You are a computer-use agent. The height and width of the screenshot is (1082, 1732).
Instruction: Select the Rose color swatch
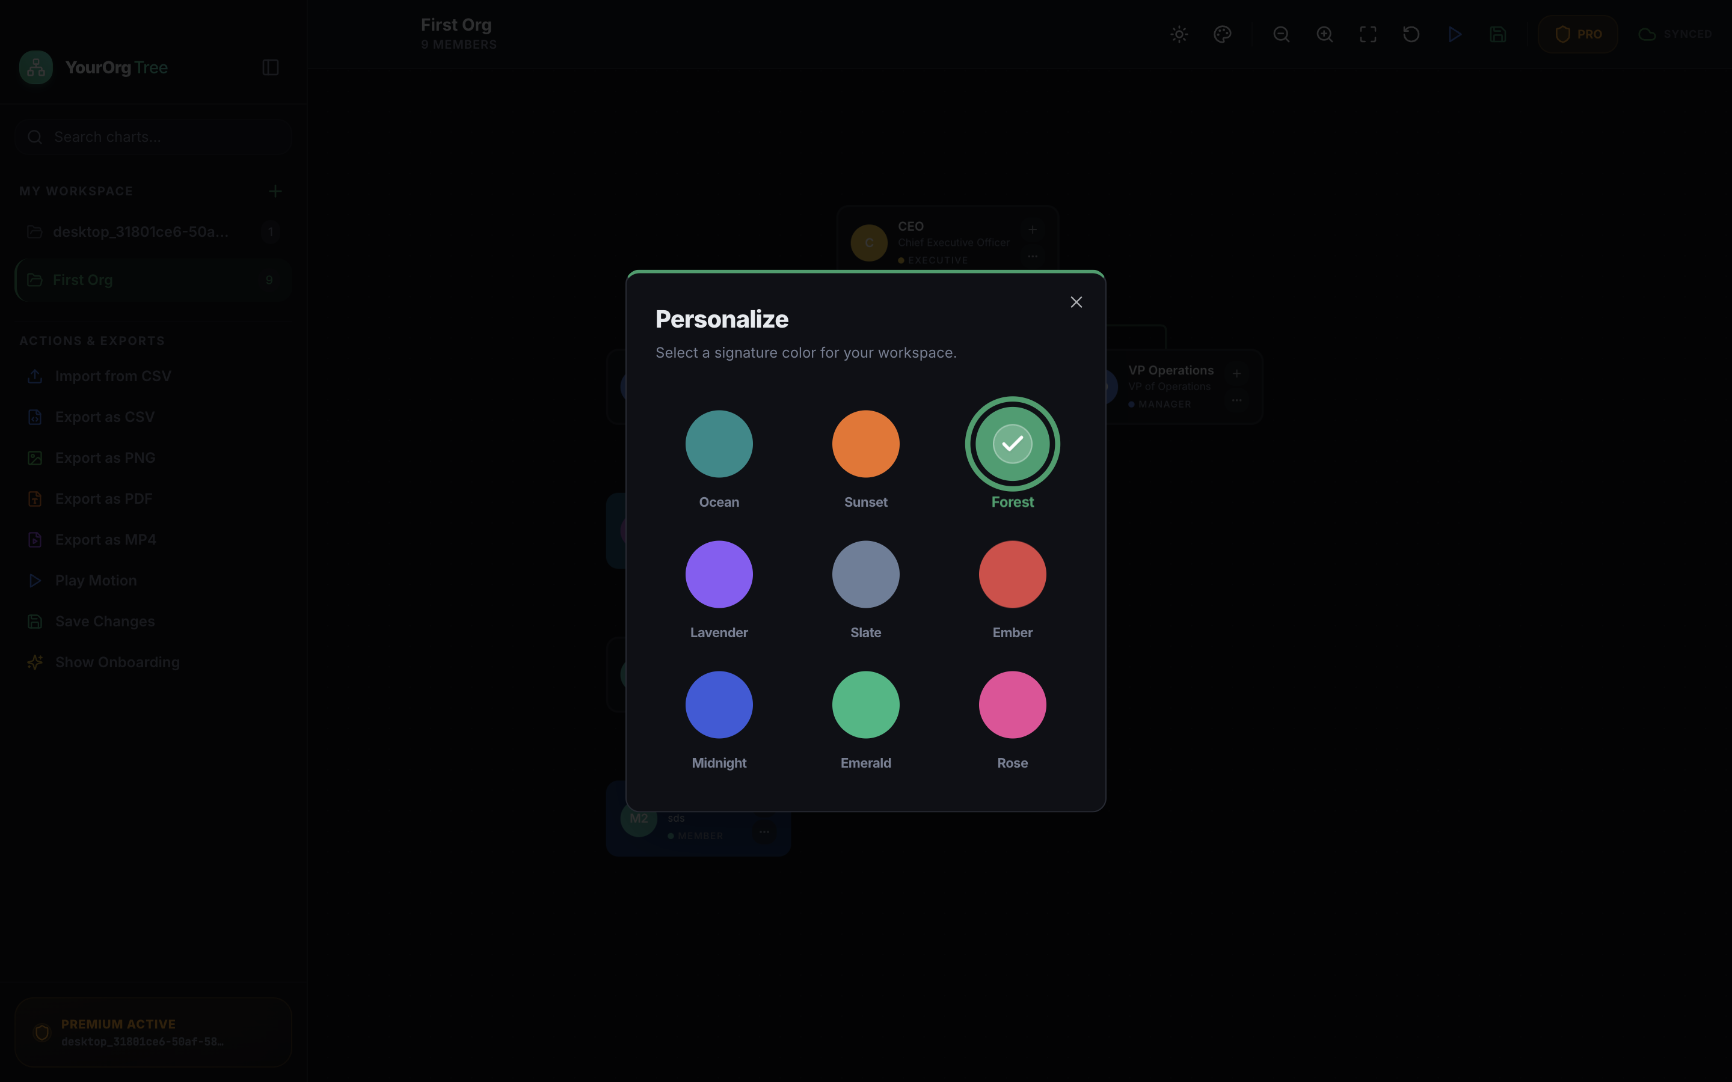(1012, 704)
